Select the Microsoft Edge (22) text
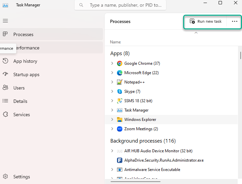The width and height of the screenshot is (242, 184). tap(141, 73)
